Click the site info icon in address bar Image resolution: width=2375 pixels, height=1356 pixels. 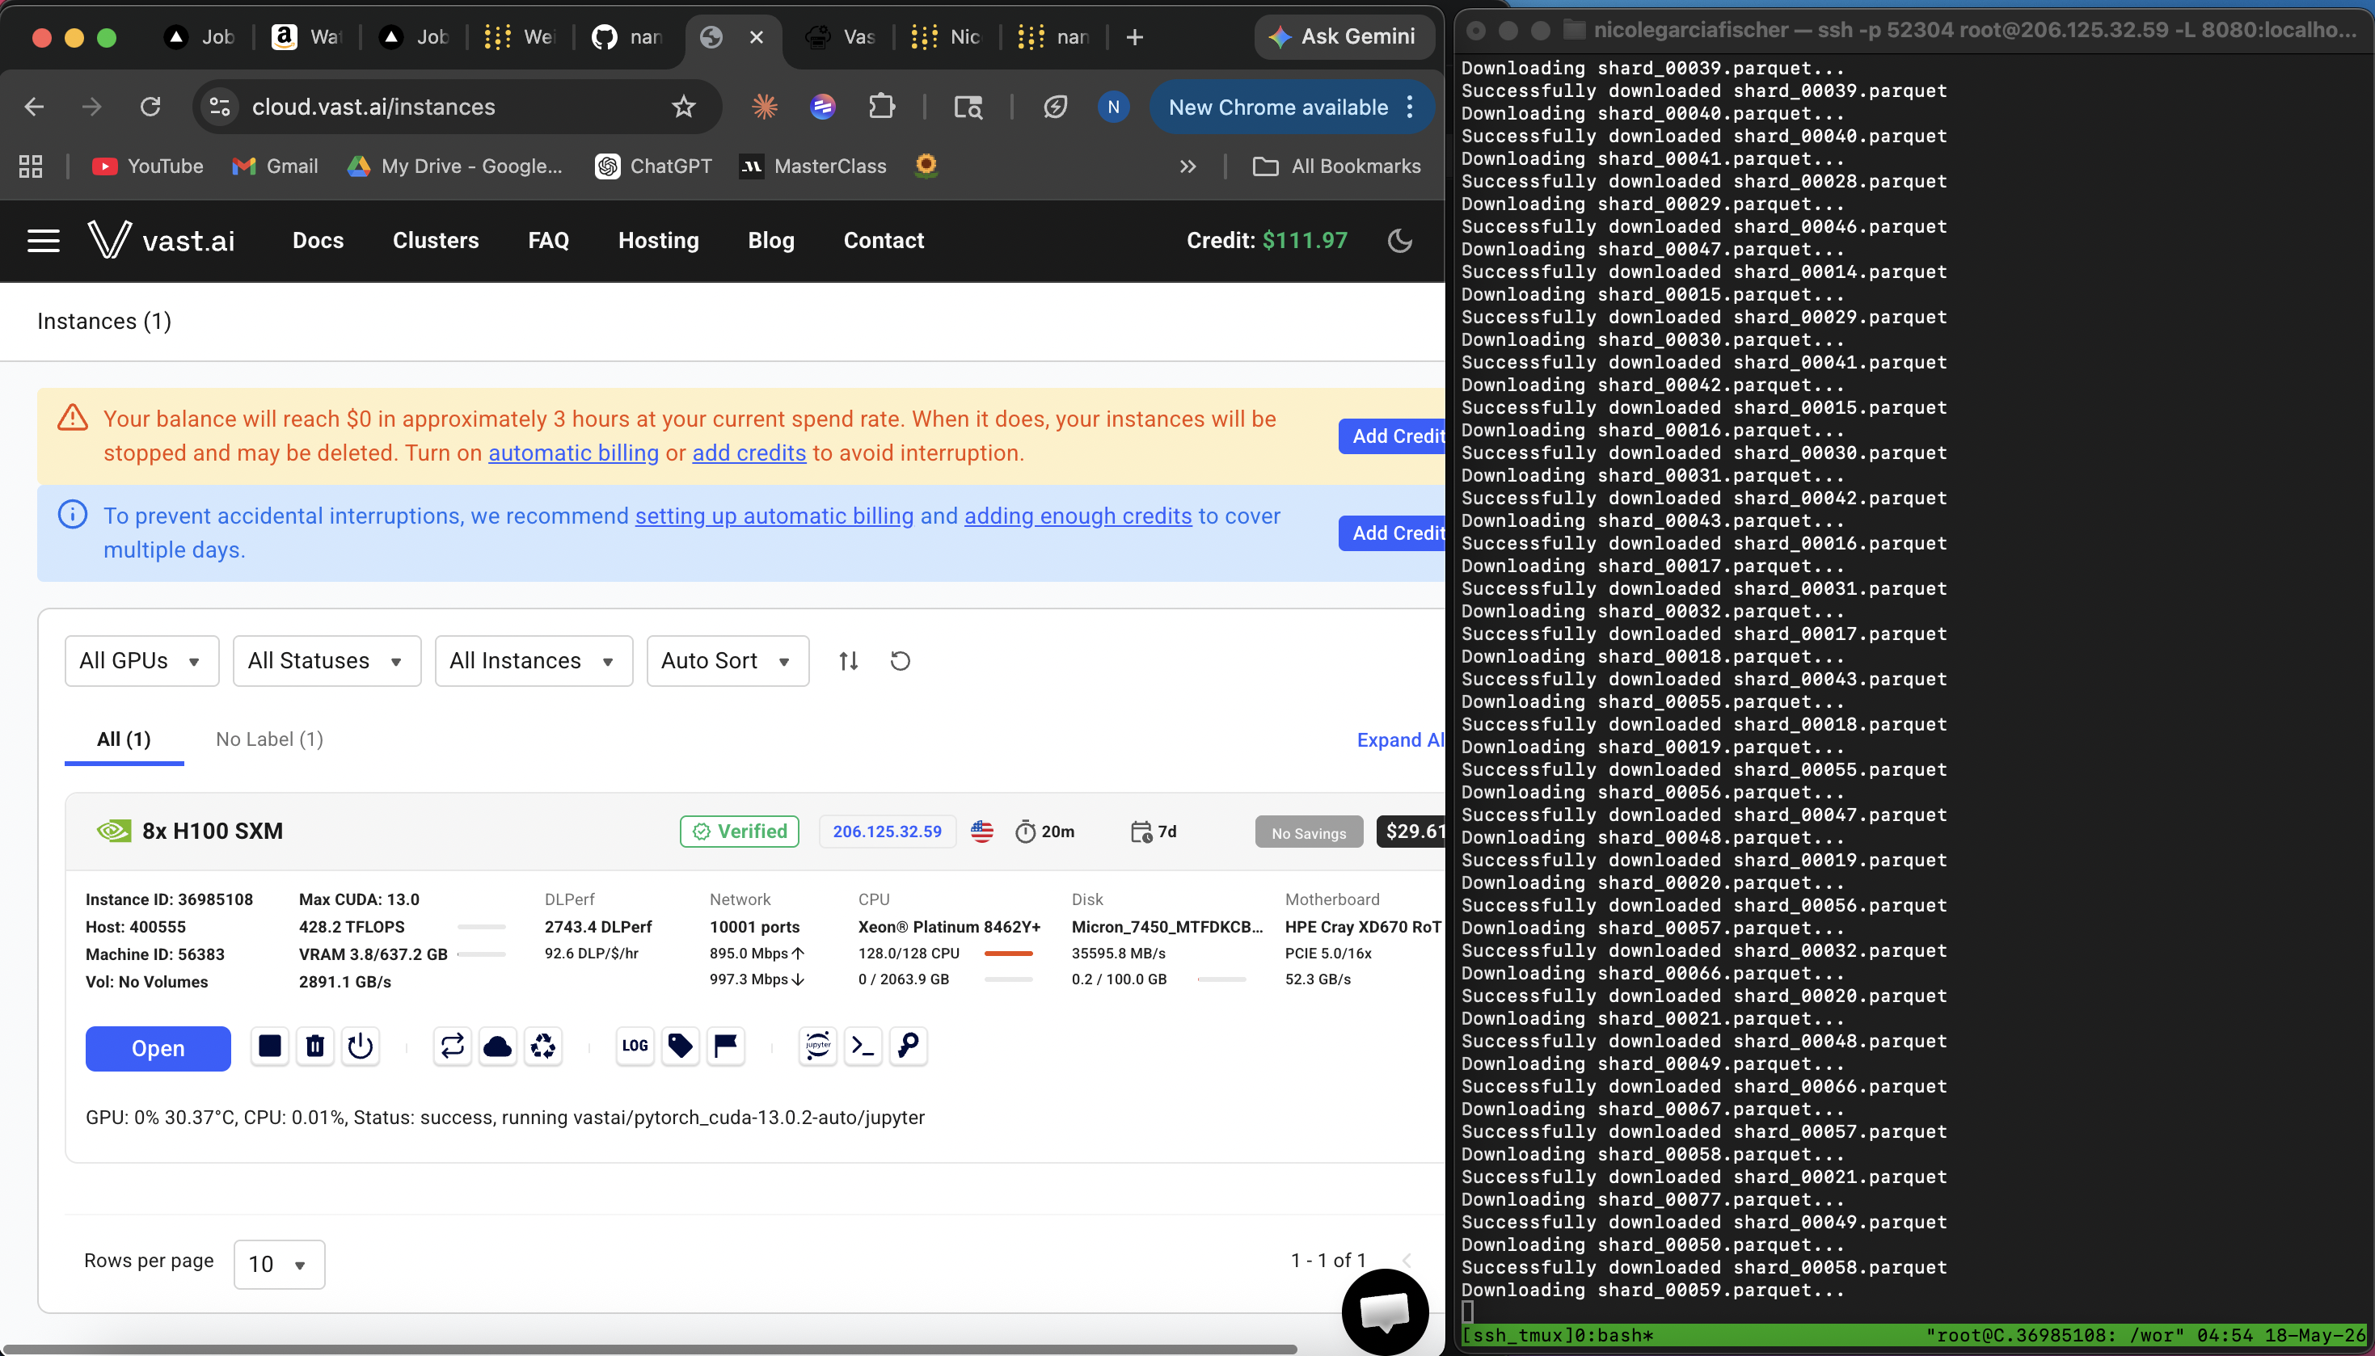click(220, 107)
